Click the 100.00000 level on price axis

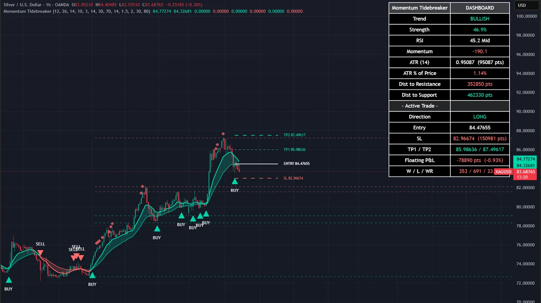point(526,16)
